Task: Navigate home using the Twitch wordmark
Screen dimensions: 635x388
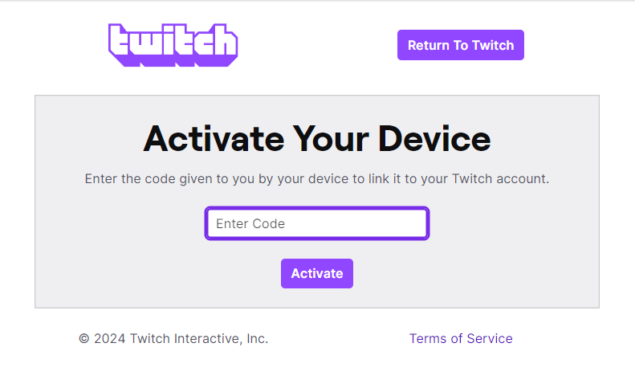Action: pyautogui.click(x=173, y=45)
